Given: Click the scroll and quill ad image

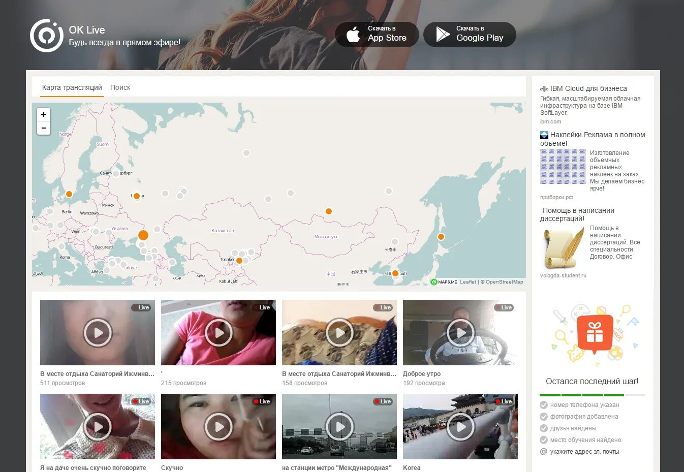Looking at the screenshot, I should pyautogui.click(x=563, y=247).
